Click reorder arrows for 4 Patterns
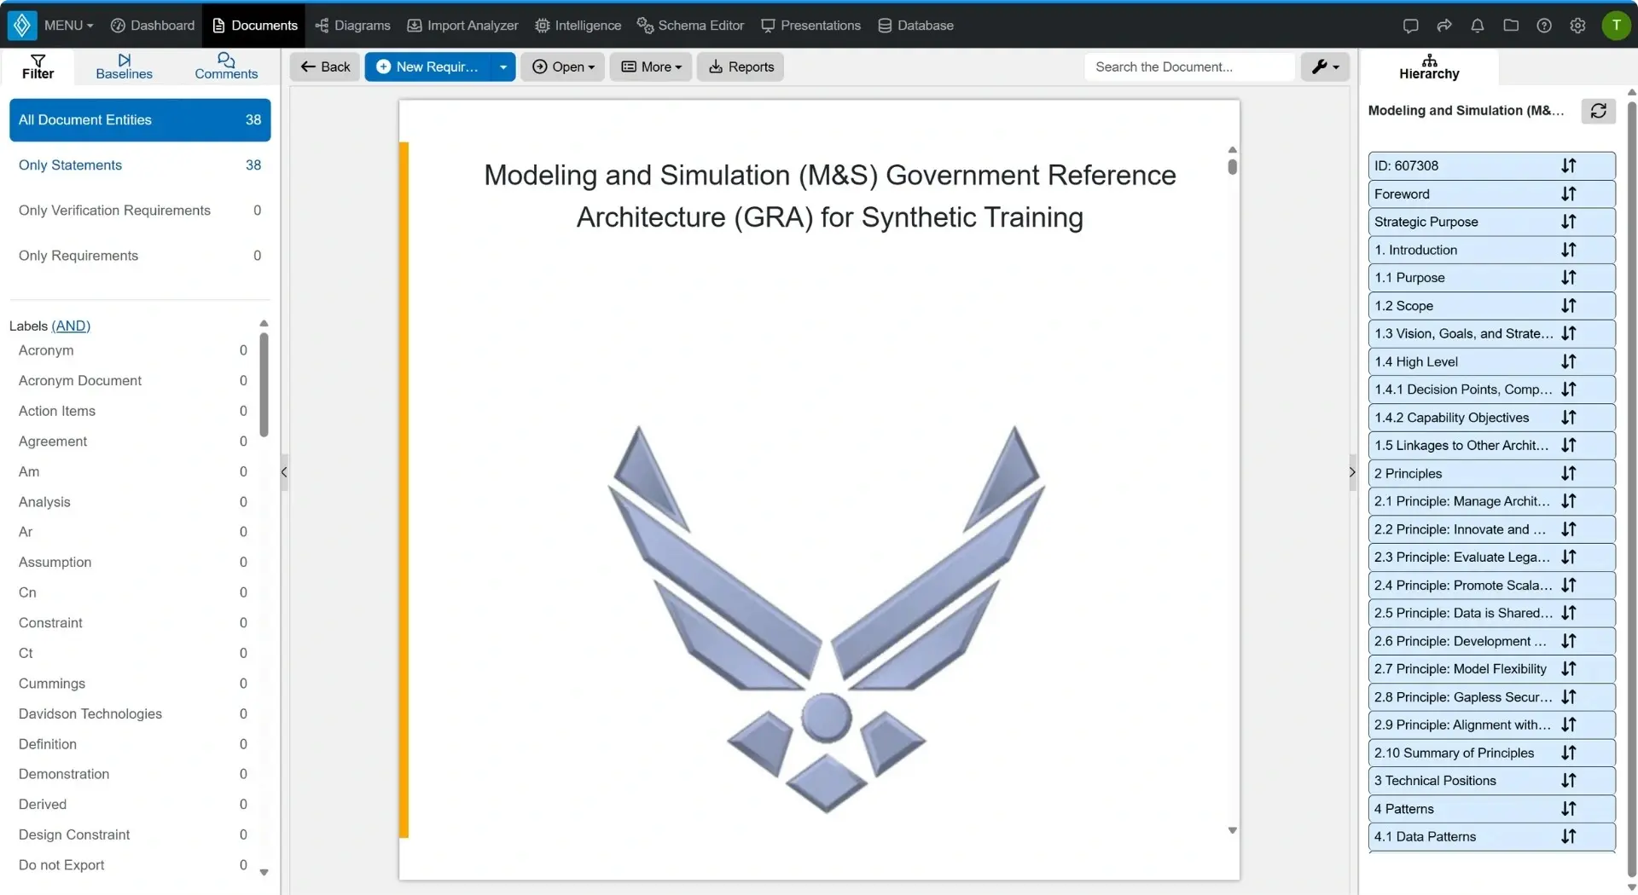This screenshot has height=895, width=1638. (1568, 809)
